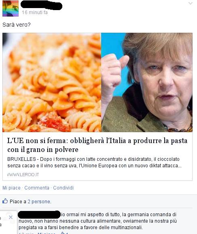Screen dimensions: 197x234
Task: Click the comment's thumbs-up like count
Action: (x=65, y=233)
